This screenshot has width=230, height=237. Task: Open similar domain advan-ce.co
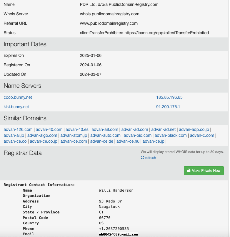(15, 141)
